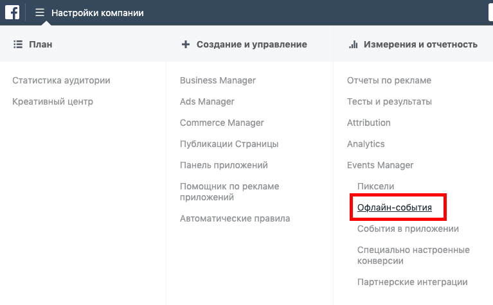Open Панель приложений

coord(224,165)
